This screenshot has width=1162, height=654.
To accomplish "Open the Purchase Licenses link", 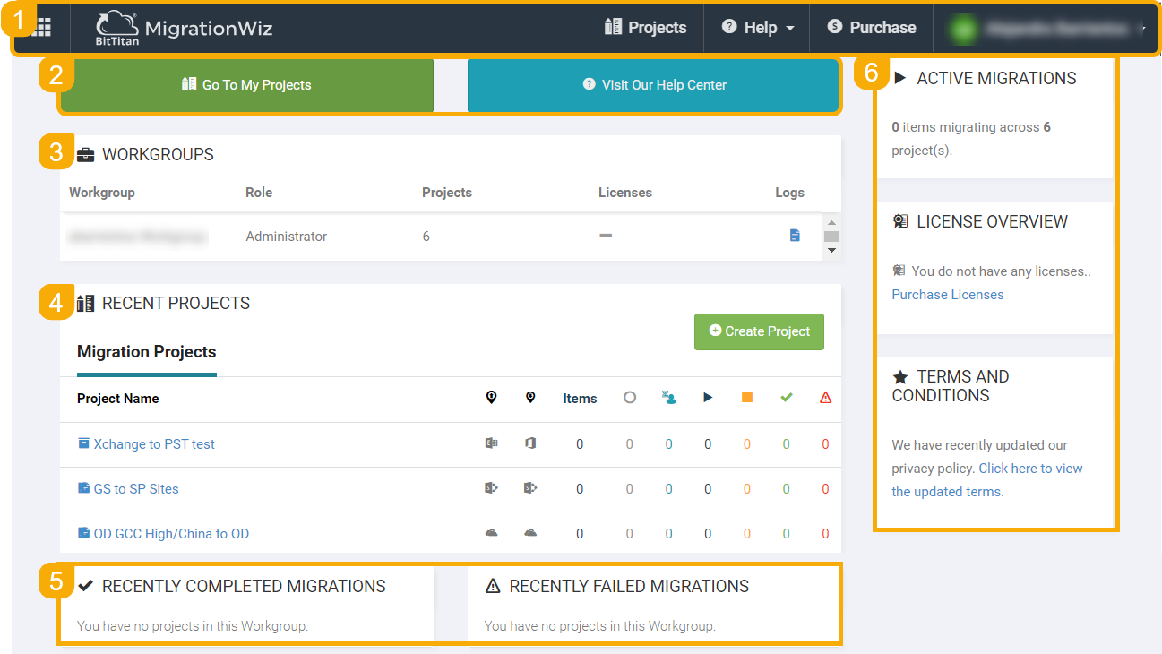I will 947,294.
